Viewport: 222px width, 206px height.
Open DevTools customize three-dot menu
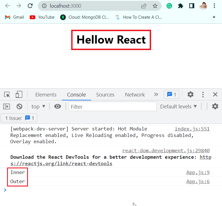click(203, 95)
